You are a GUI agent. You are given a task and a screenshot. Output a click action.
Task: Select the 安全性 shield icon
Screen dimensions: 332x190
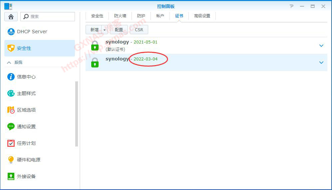coord(11,48)
